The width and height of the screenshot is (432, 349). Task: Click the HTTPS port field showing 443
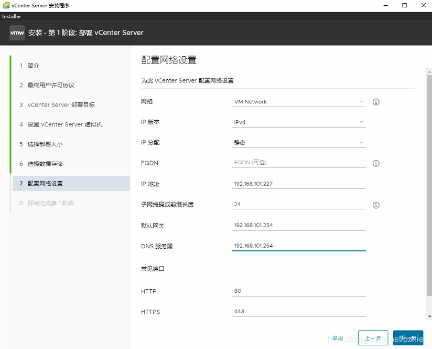point(299,312)
